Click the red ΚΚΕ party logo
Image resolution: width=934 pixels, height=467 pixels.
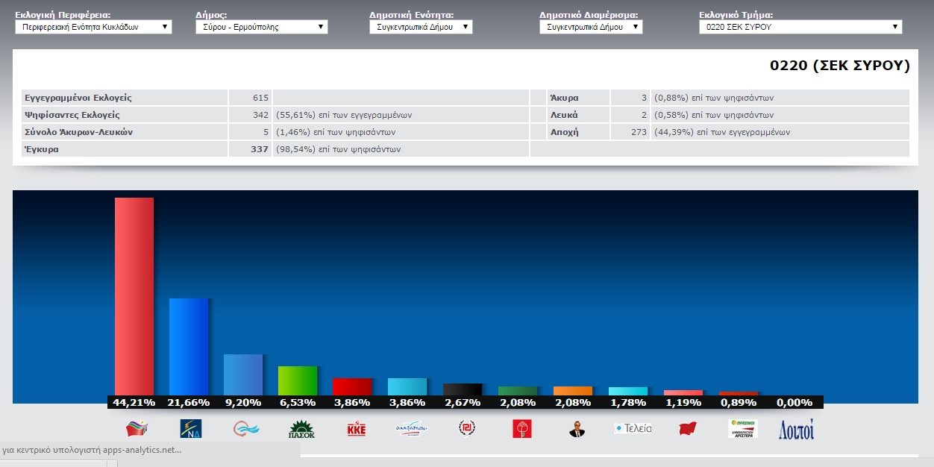357,429
